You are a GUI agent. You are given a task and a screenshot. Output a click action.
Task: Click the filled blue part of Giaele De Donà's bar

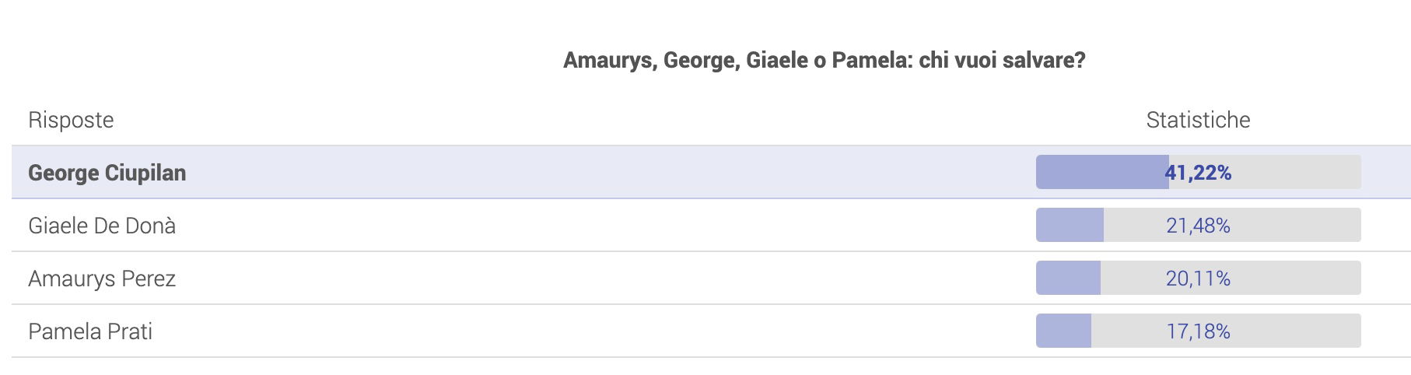point(1070,226)
